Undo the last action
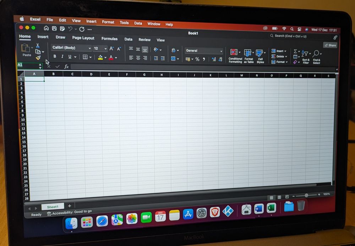This screenshot has width=355, height=246. [x=70, y=29]
